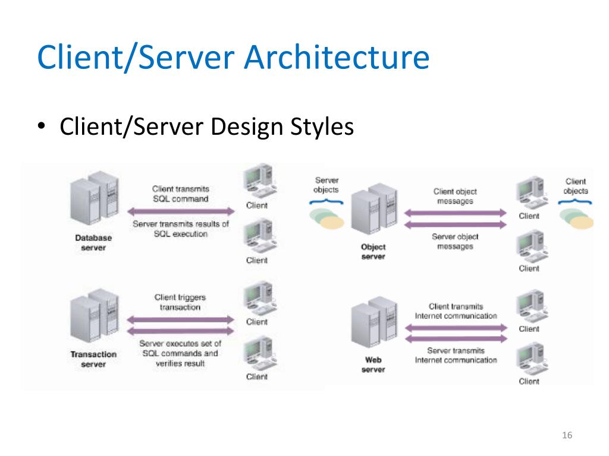609x456 pixels.
Task: Select upper client computer beside Object server
Action: pyautogui.click(x=532, y=193)
